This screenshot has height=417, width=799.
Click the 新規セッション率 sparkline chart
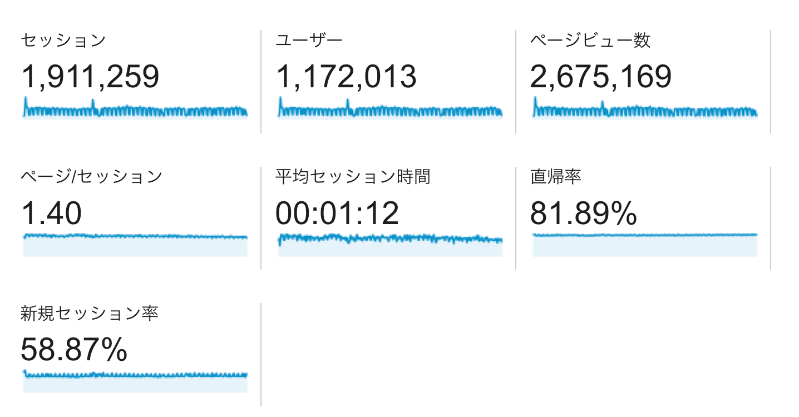pos(135,381)
